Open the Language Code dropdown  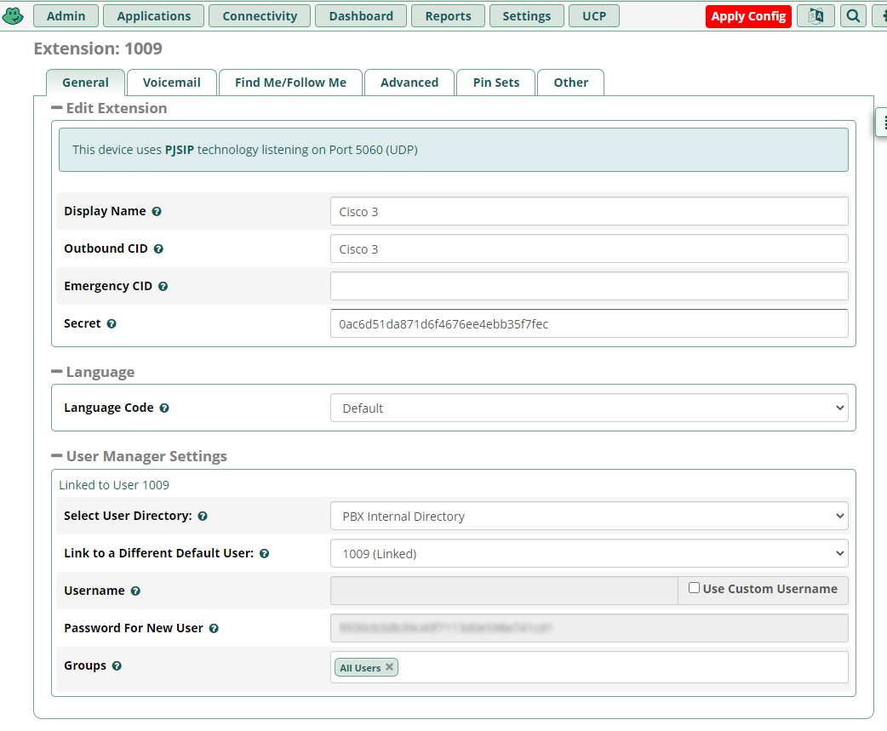[x=589, y=408]
